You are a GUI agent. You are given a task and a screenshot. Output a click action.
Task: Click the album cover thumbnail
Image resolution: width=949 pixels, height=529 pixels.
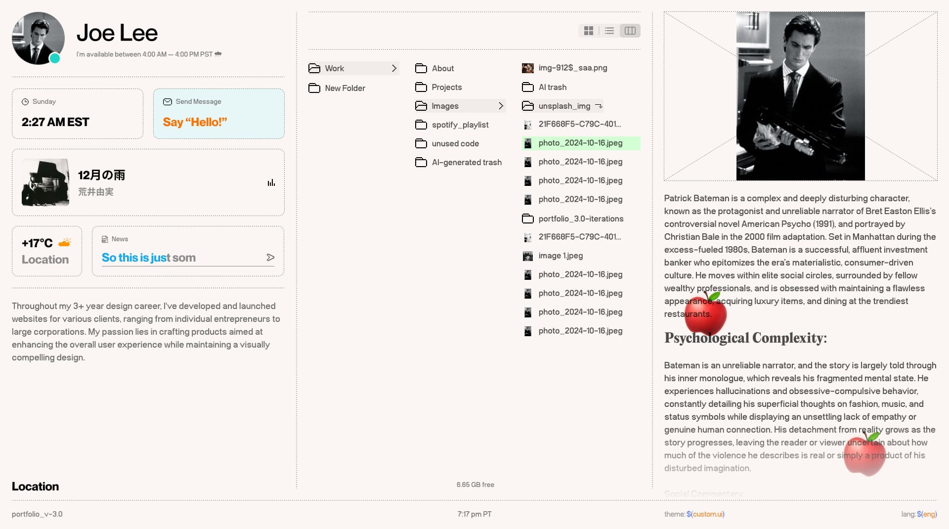click(x=45, y=182)
